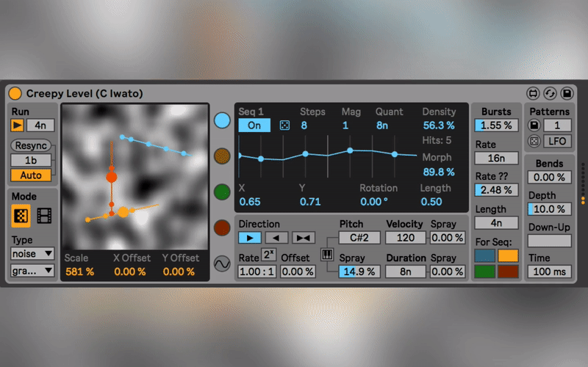Select the film-strip Mode icon

[x=45, y=216]
